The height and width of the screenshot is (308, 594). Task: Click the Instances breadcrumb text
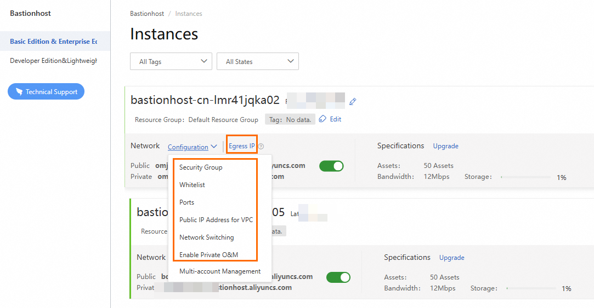[189, 14]
